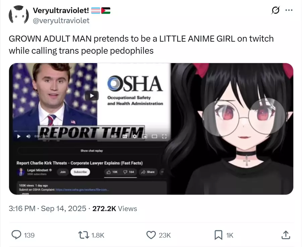Click the Grok slashed-circle icon
The width and height of the screenshot is (302, 247).
pos(276,10)
